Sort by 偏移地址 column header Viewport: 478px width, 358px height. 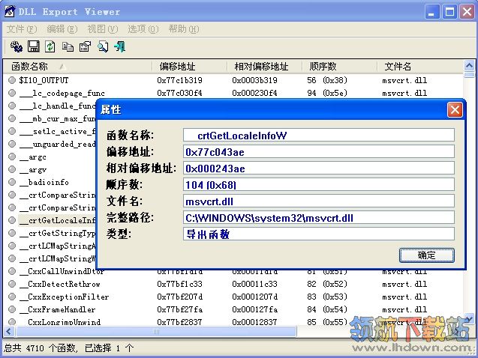coord(190,67)
